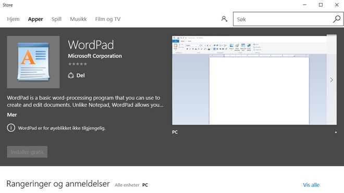The height and width of the screenshot is (193, 344).
Task: Show next screenshot with right chevron
Action: 331,80
